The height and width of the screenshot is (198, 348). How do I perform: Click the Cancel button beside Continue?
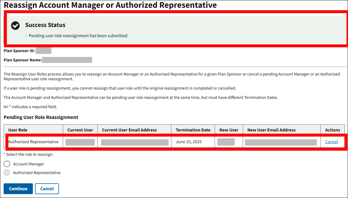click(x=47, y=189)
